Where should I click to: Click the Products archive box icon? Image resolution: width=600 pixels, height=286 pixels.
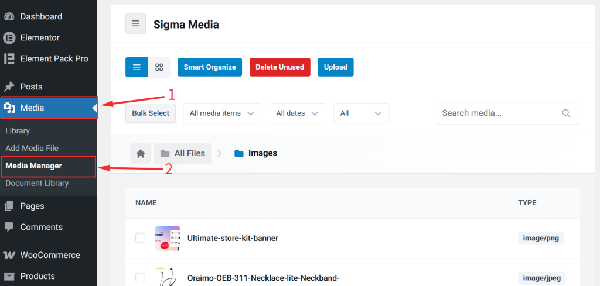pyautogui.click(x=9, y=276)
